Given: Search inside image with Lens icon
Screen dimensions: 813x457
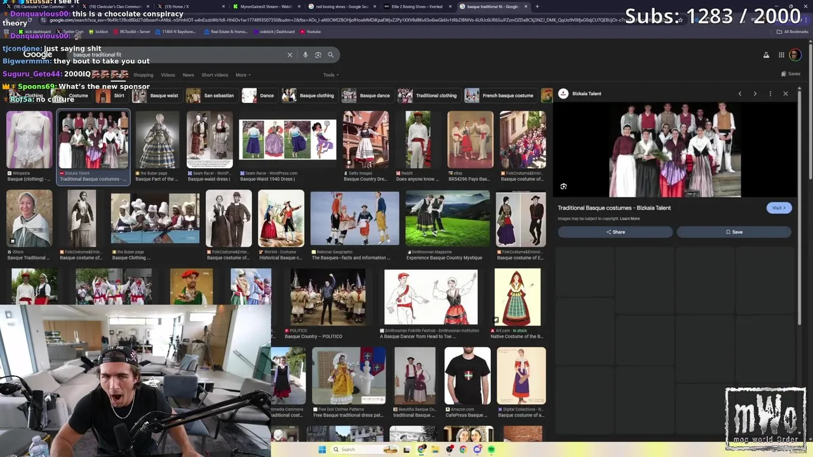Looking at the screenshot, I should click(563, 187).
